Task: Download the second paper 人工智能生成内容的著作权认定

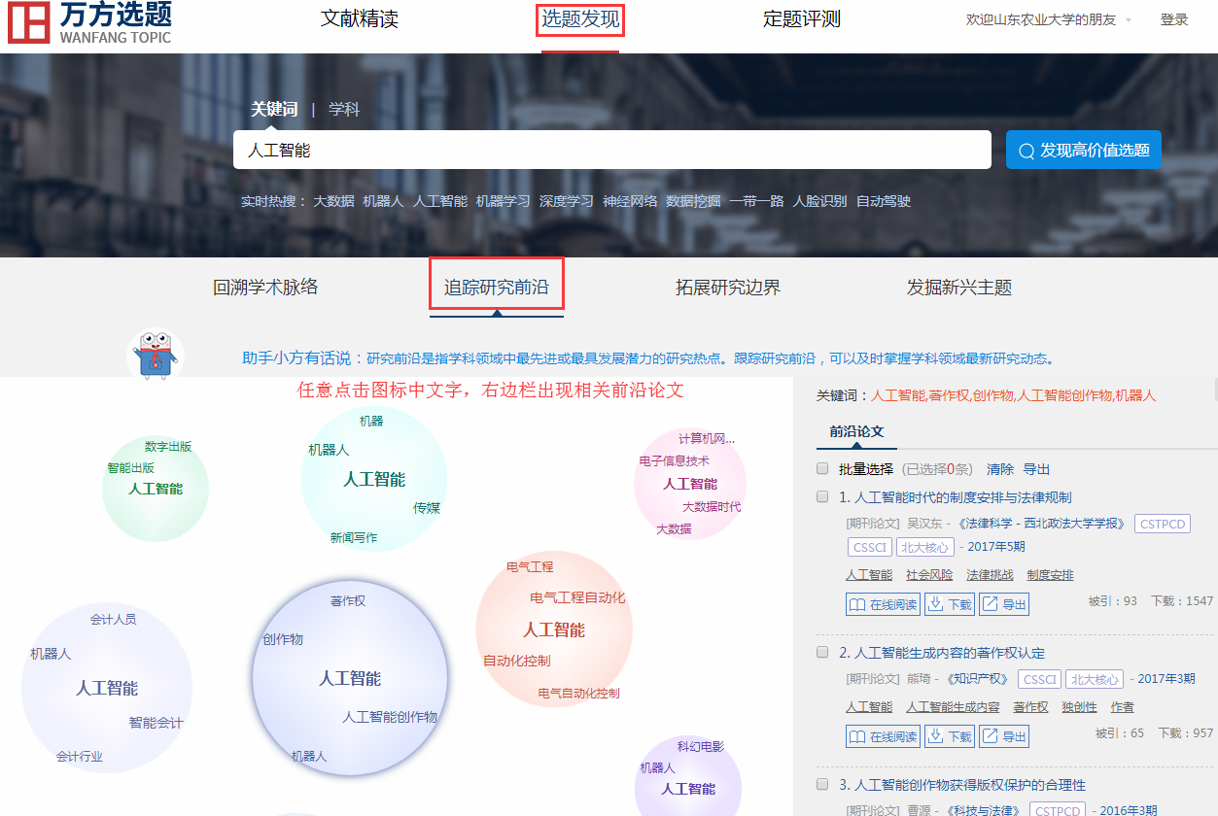Action: (950, 736)
